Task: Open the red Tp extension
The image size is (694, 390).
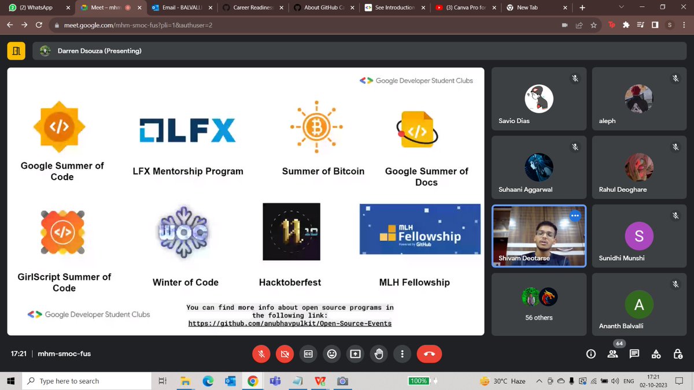Action: pyautogui.click(x=612, y=25)
